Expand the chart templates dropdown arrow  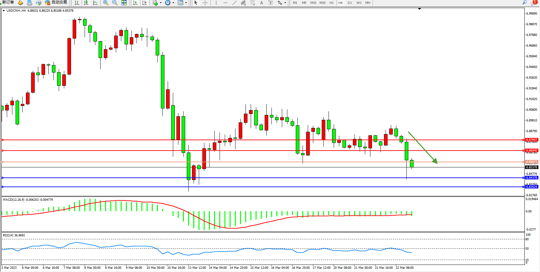pyautogui.click(x=186, y=3)
